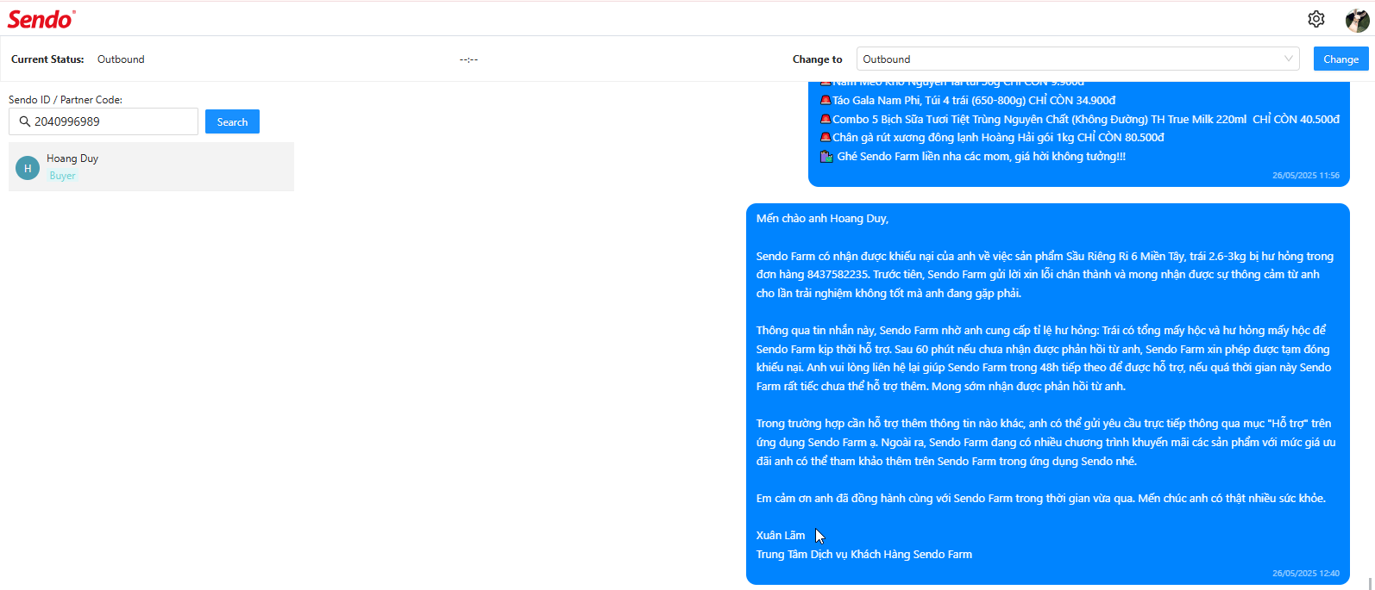
Task: Select the Hoang Duy avatar circle
Action: coord(28,168)
